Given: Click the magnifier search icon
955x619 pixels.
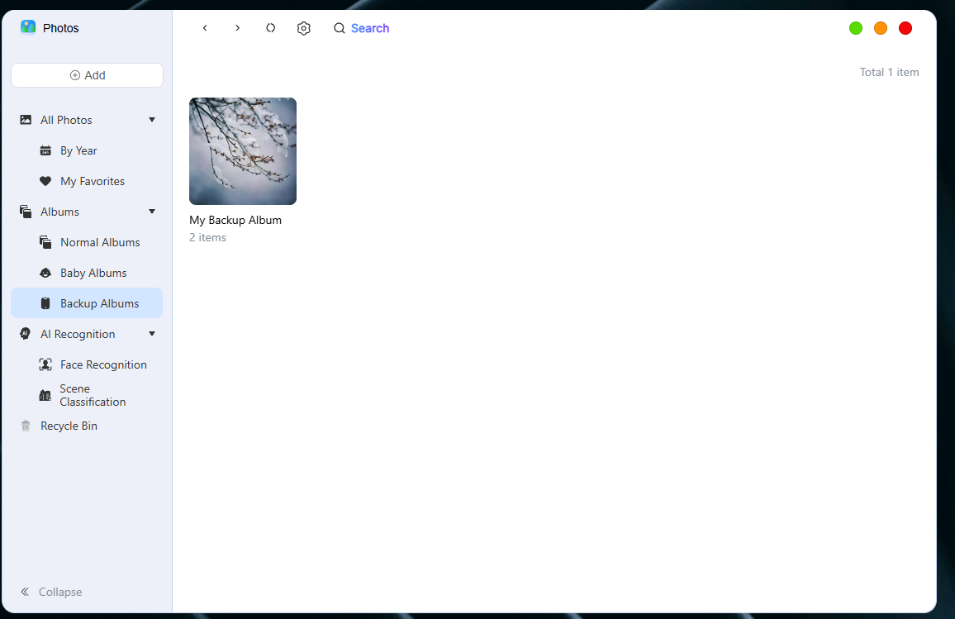Looking at the screenshot, I should click(340, 28).
